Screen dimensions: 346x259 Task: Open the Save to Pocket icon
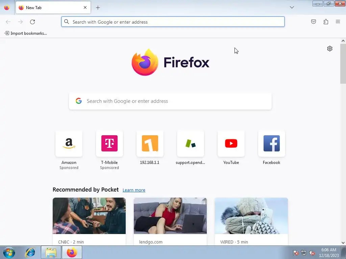coord(313,22)
